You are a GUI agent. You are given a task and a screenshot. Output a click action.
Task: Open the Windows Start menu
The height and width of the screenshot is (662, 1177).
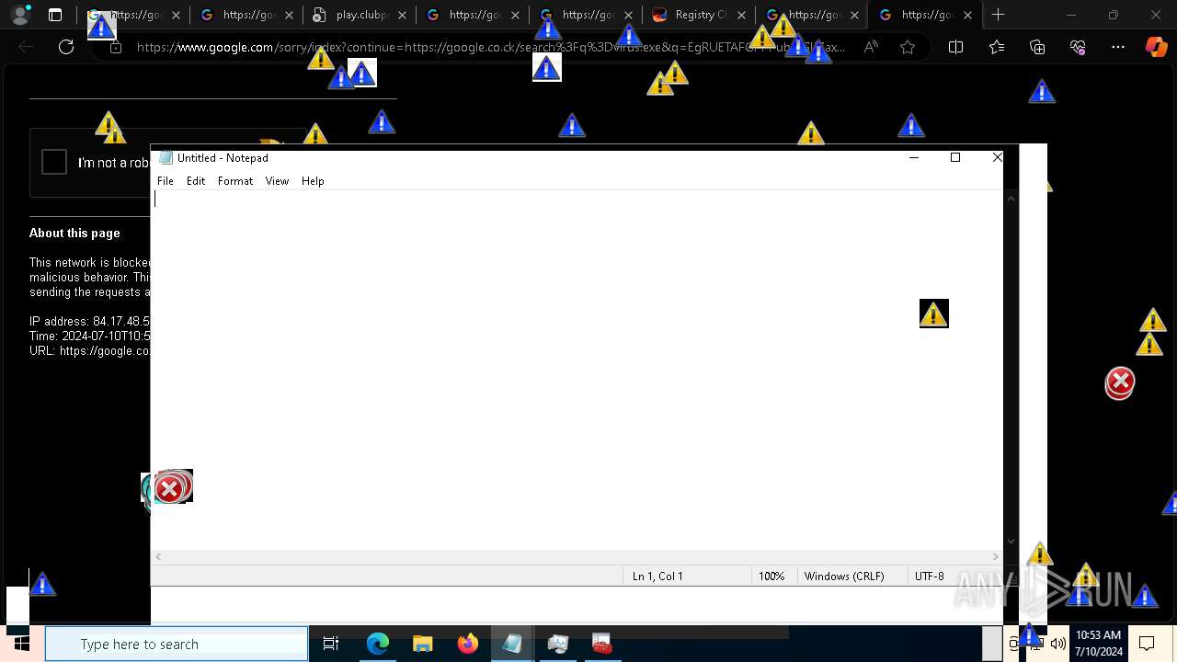[x=21, y=644]
